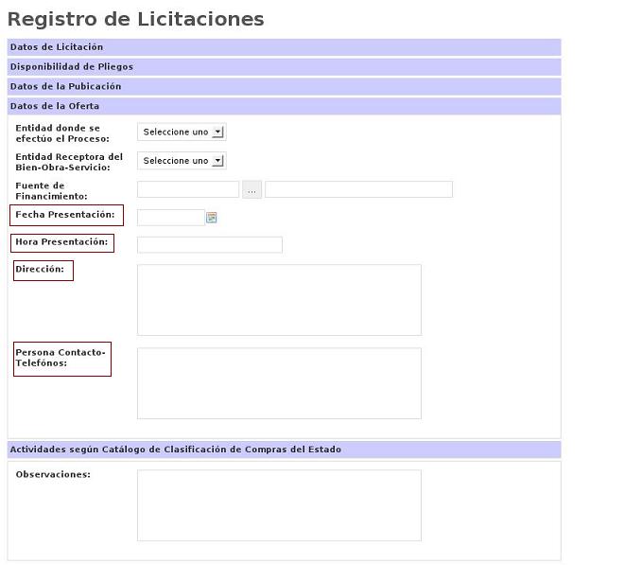Viewport: 642px width, 565px height.
Task: Expand the Datos de la Pubicación section
Action: pyautogui.click(x=66, y=87)
